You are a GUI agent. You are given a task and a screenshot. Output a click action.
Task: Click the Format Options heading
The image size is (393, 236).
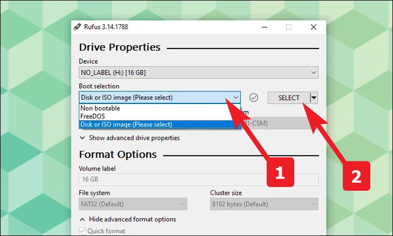(x=118, y=154)
